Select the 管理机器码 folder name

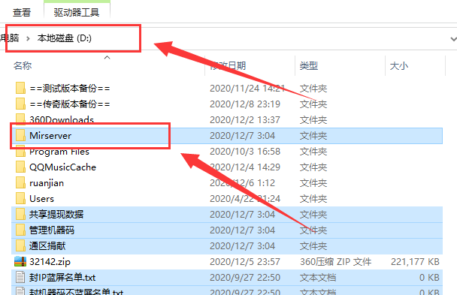tap(52, 230)
